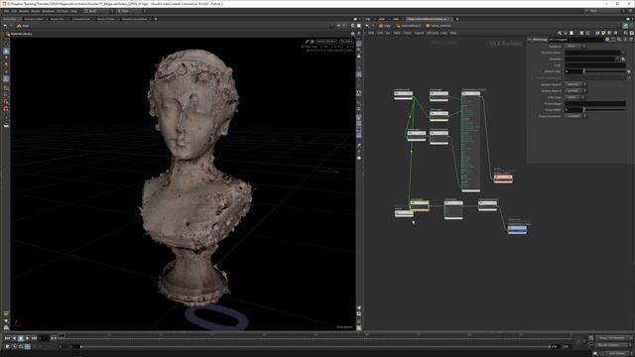Open the View menu in network editor
The width and height of the screenshot is (635, 357).
click(x=397, y=33)
